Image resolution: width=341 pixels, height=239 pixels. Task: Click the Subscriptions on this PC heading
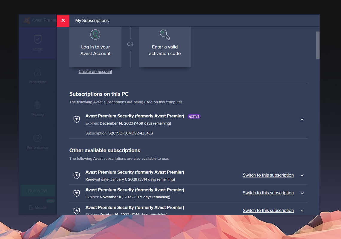pyautogui.click(x=99, y=94)
